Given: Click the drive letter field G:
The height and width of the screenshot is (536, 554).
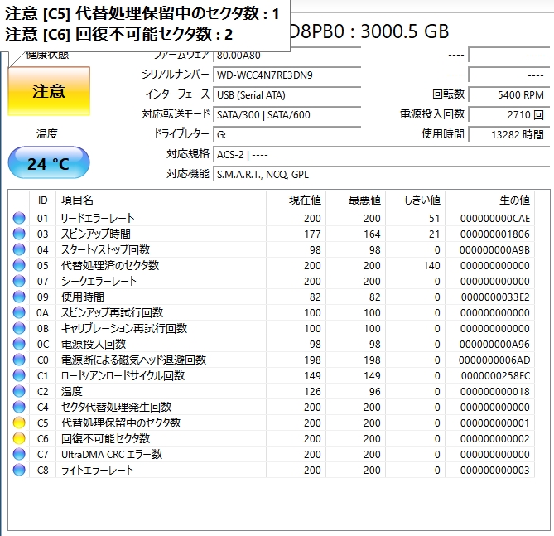Looking at the screenshot, I should tap(287, 134).
